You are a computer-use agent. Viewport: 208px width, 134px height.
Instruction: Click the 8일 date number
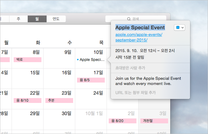(36, 52)
